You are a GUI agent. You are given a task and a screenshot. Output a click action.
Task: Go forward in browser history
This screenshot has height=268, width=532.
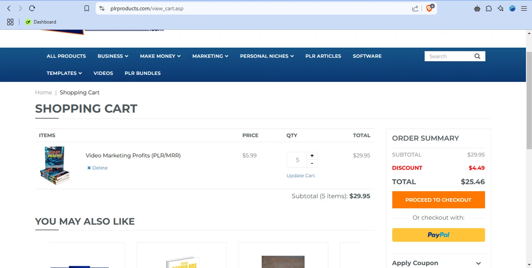[20, 8]
